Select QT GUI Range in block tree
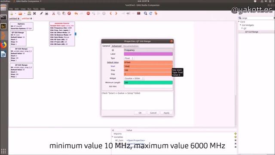 click(x=251, y=32)
